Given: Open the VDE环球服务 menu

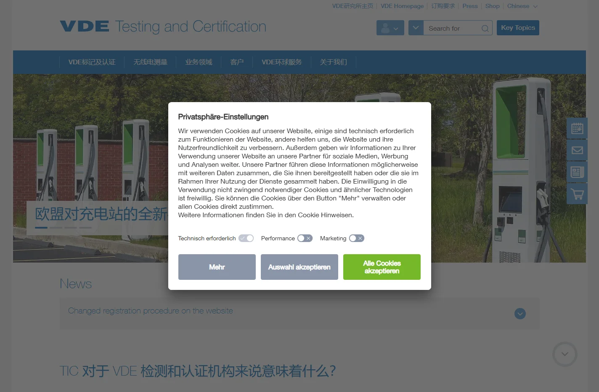Looking at the screenshot, I should (282, 62).
